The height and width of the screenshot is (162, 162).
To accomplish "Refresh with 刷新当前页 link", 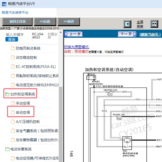I will [150, 35].
